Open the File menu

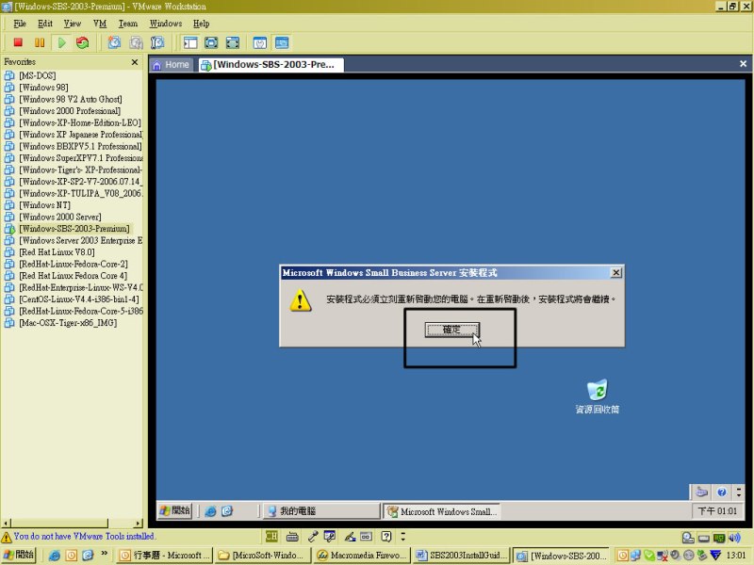20,24
